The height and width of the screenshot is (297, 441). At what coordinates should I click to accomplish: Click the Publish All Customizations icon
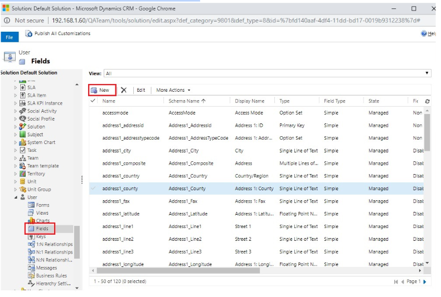tap(28, 34)
